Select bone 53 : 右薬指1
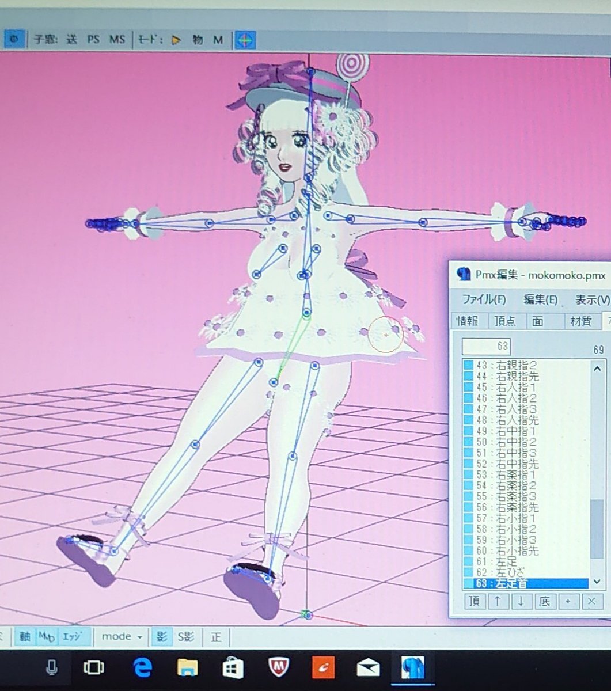 coord(526,474)
